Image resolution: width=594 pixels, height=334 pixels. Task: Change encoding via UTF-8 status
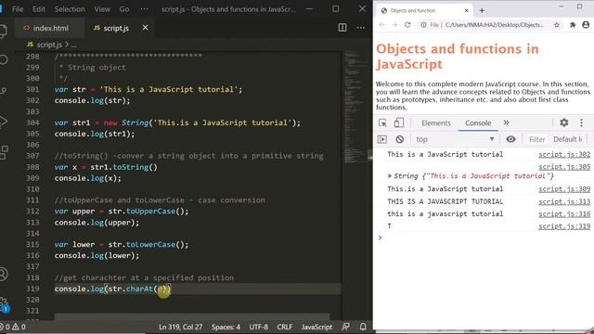point(258,327)
